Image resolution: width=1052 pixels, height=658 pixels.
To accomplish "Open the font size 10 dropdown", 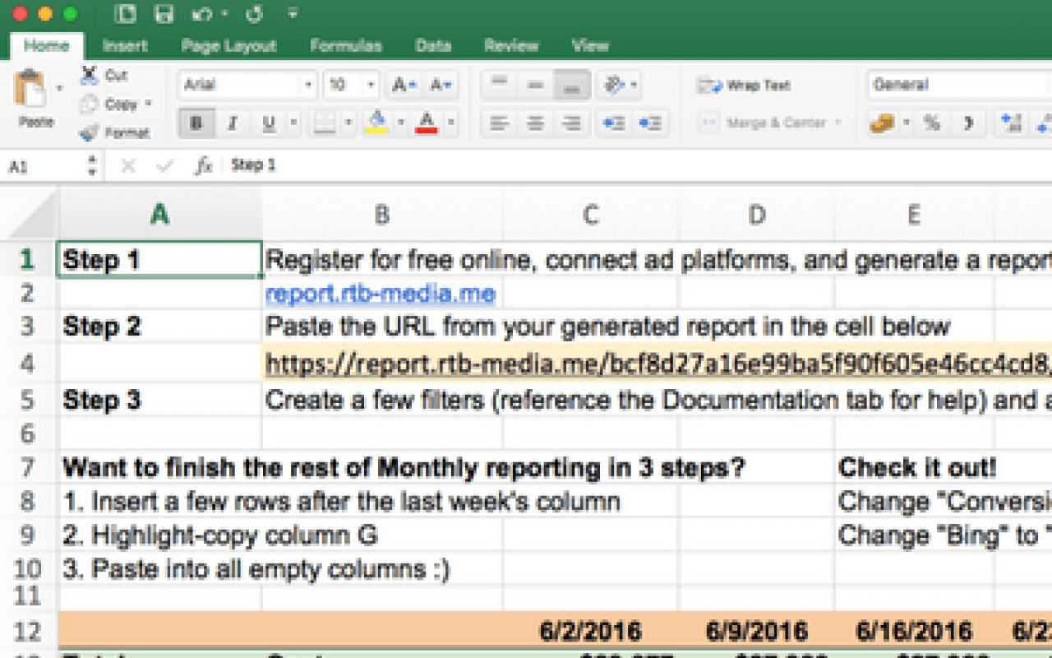I will pyautogui.click(x=371, y=85).
